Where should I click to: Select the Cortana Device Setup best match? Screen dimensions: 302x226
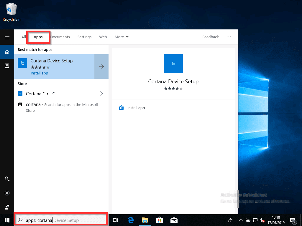(54, 67)
